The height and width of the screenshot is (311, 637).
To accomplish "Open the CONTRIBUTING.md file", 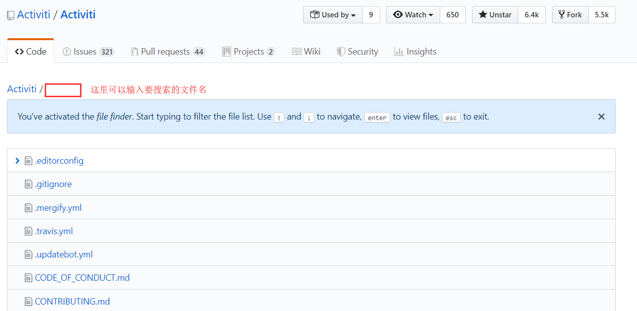I will pos(73,302).
